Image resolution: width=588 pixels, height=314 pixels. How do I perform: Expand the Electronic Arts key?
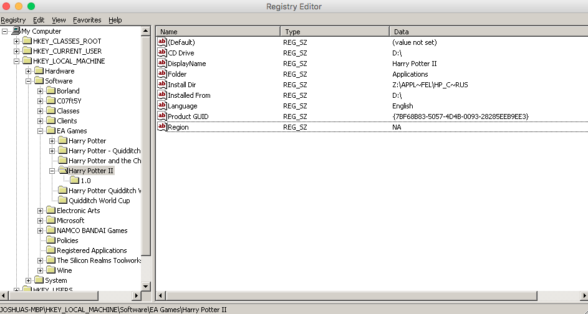[x=41, y=211]
